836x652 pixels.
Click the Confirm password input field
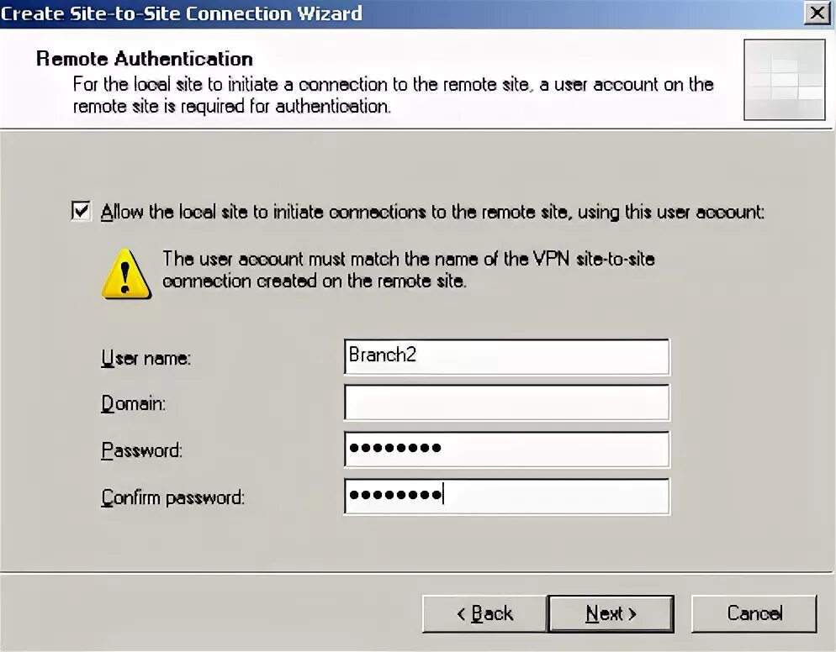coord(506,496)
